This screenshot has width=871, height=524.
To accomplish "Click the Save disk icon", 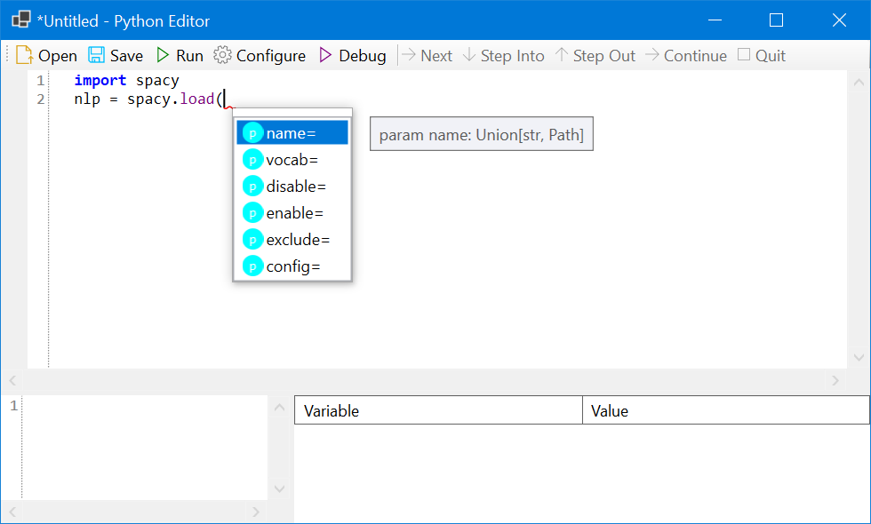I will 96,55.
